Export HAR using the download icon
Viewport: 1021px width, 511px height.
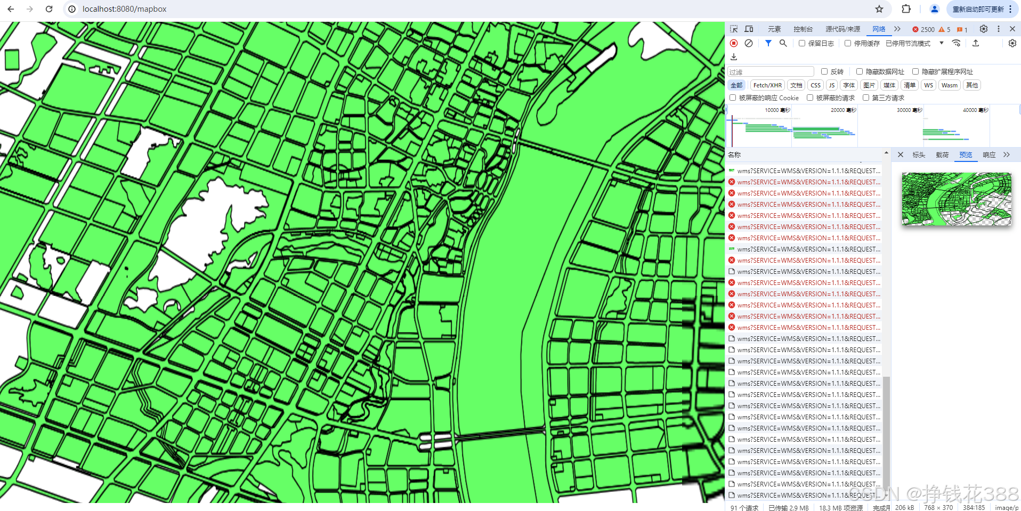734,56
